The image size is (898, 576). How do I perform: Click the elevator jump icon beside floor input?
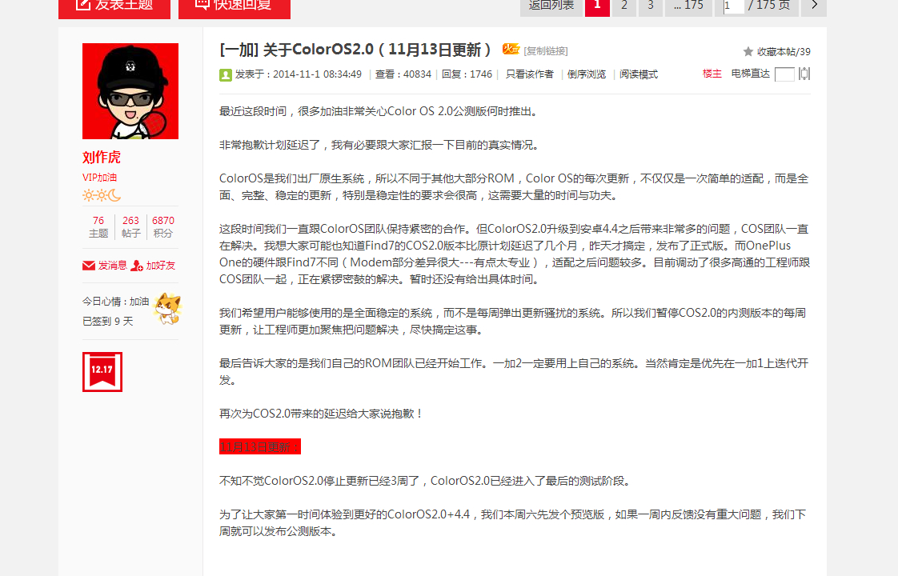804,74
